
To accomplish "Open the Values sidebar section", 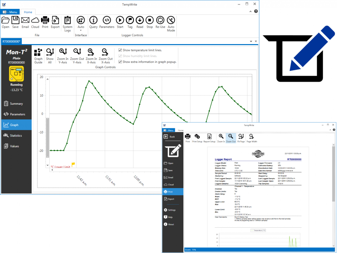I will coord(16,146).
